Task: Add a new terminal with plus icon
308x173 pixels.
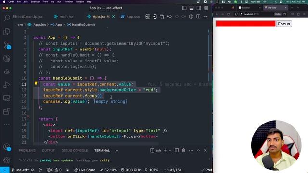Action: (166, 150)
